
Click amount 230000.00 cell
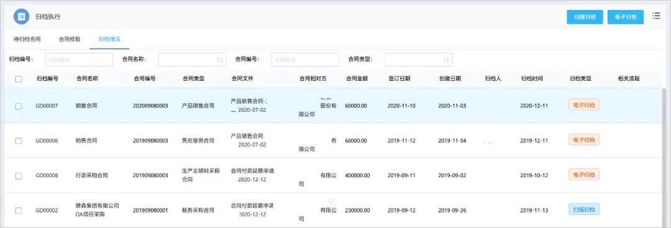click(358, 211)
